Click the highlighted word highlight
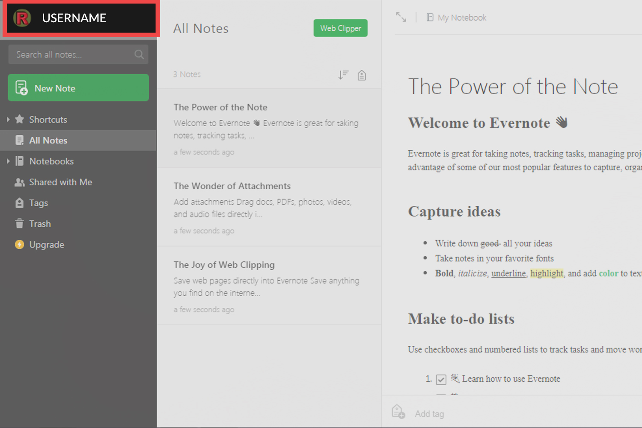The height and width of the screenshot is (428, 642). pyautogui.click(x=547, y=273)
